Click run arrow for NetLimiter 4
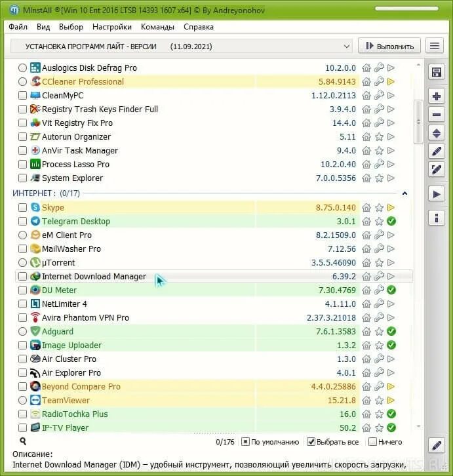This screenshot has width=453, height=476. [x=391, y=304]
